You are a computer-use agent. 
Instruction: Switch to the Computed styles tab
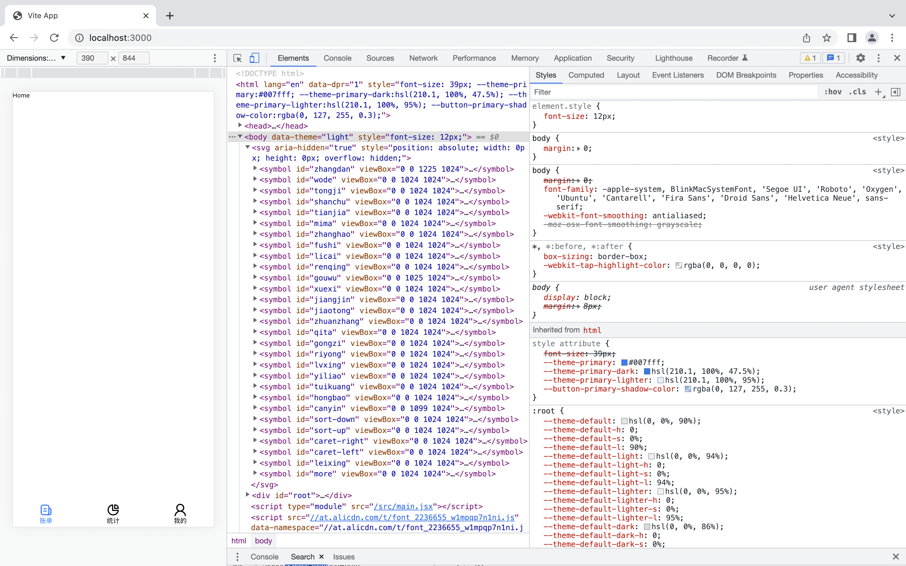(x=586, y=75)
